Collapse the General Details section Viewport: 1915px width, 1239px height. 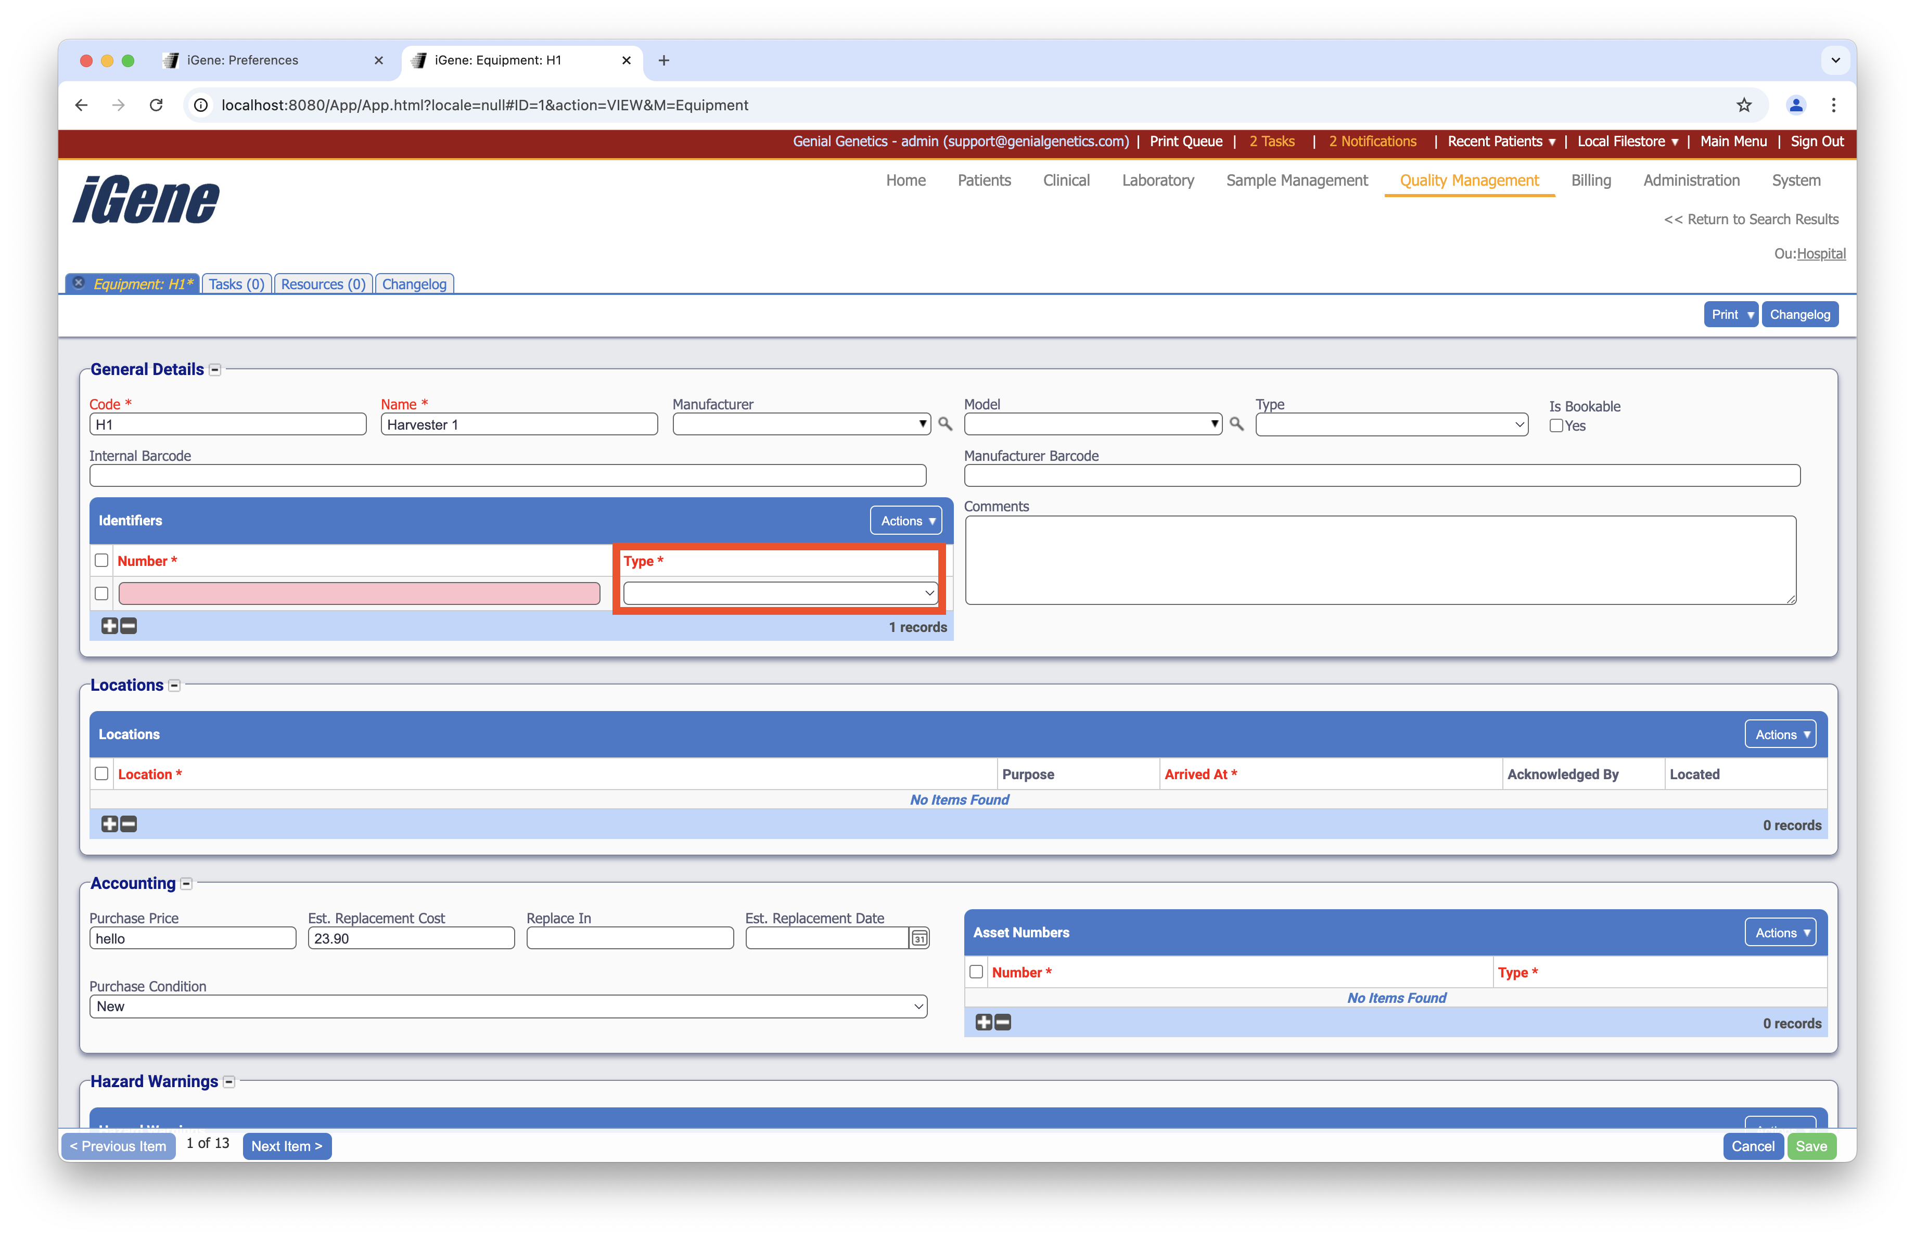[x=215, y=370]
